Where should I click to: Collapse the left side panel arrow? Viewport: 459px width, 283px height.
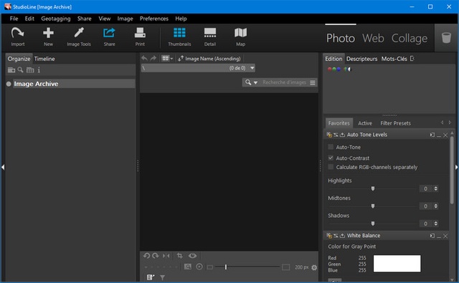(x=3, y=167)
